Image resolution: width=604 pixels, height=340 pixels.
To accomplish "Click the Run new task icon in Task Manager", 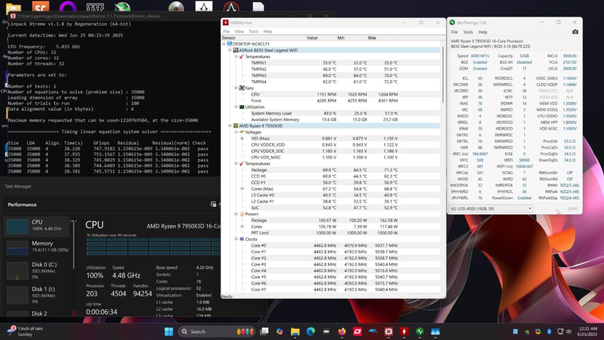I will [x=214, y=204].
